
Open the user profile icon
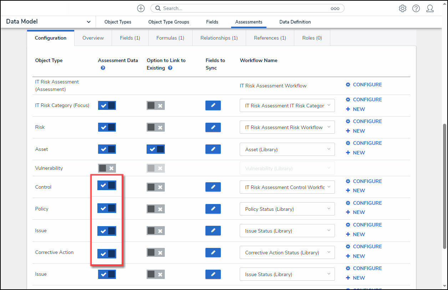point(430,9)
